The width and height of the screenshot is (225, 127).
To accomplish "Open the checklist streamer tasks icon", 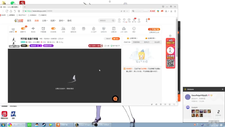I will point(114,29).
